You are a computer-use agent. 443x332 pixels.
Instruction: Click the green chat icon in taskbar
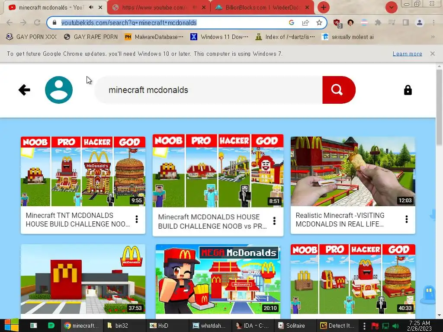pyautogui.click(x=51, y=326)
